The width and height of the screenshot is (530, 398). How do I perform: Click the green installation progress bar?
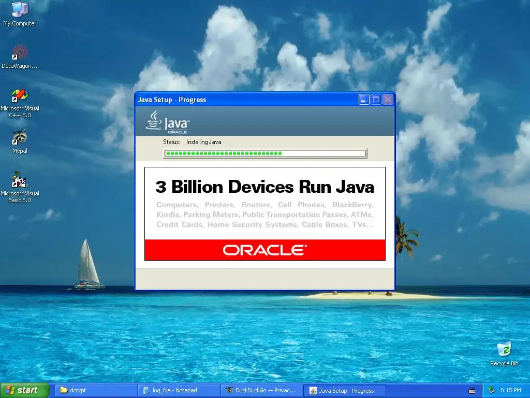[265, 153]
